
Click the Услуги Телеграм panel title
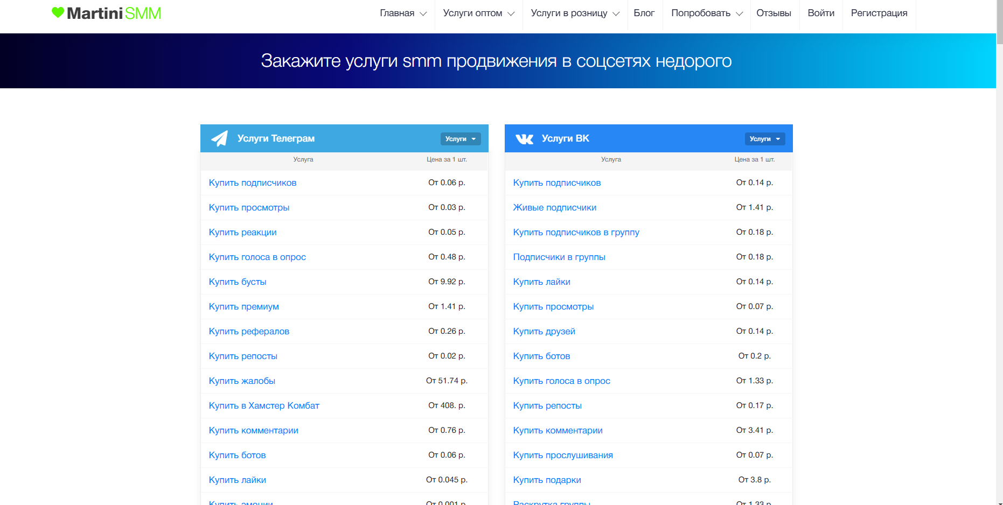(x=276, y=138)
